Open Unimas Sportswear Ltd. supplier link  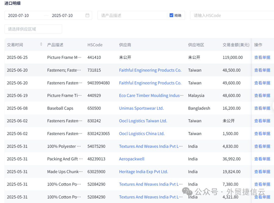click(141, 108)
